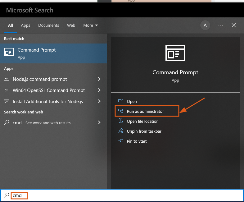Open cmd - See work and web results

coord(53,122)
